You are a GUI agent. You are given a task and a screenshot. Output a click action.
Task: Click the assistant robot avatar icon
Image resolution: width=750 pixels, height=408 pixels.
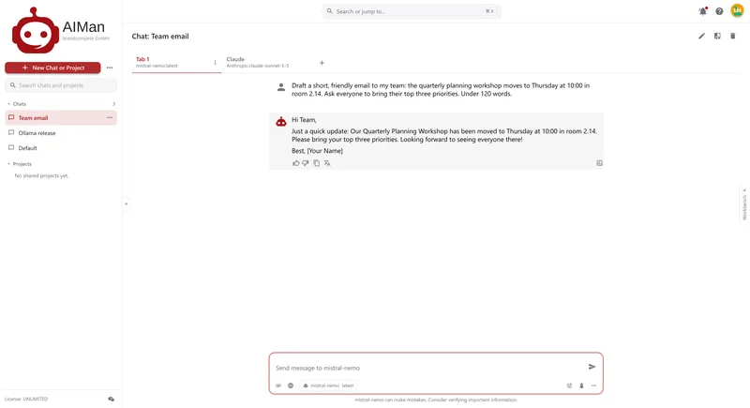pos(281,122)
